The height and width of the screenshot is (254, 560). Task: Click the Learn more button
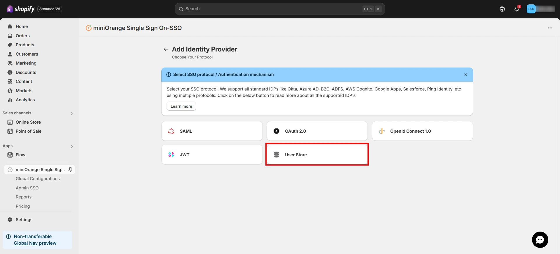181,106
